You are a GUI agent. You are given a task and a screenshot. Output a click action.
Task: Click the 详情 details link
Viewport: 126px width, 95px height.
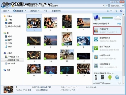(119, 23)
